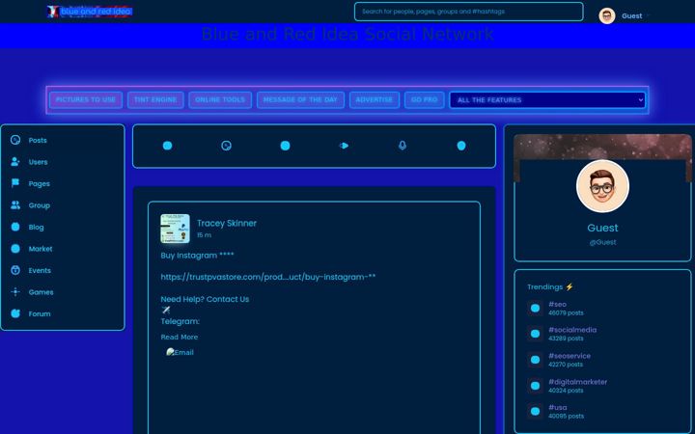Focus the people and hashtags search field
Viewport: 695px width, 434px height.
click(468, 12)
